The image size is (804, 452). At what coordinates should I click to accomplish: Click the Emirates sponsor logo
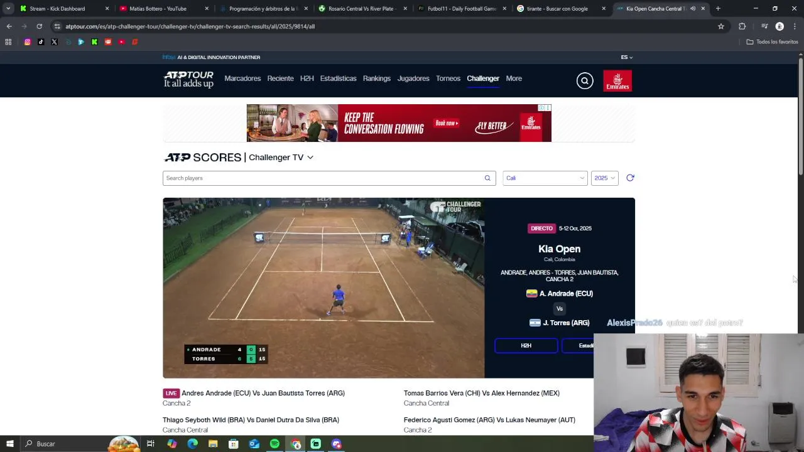617,81
